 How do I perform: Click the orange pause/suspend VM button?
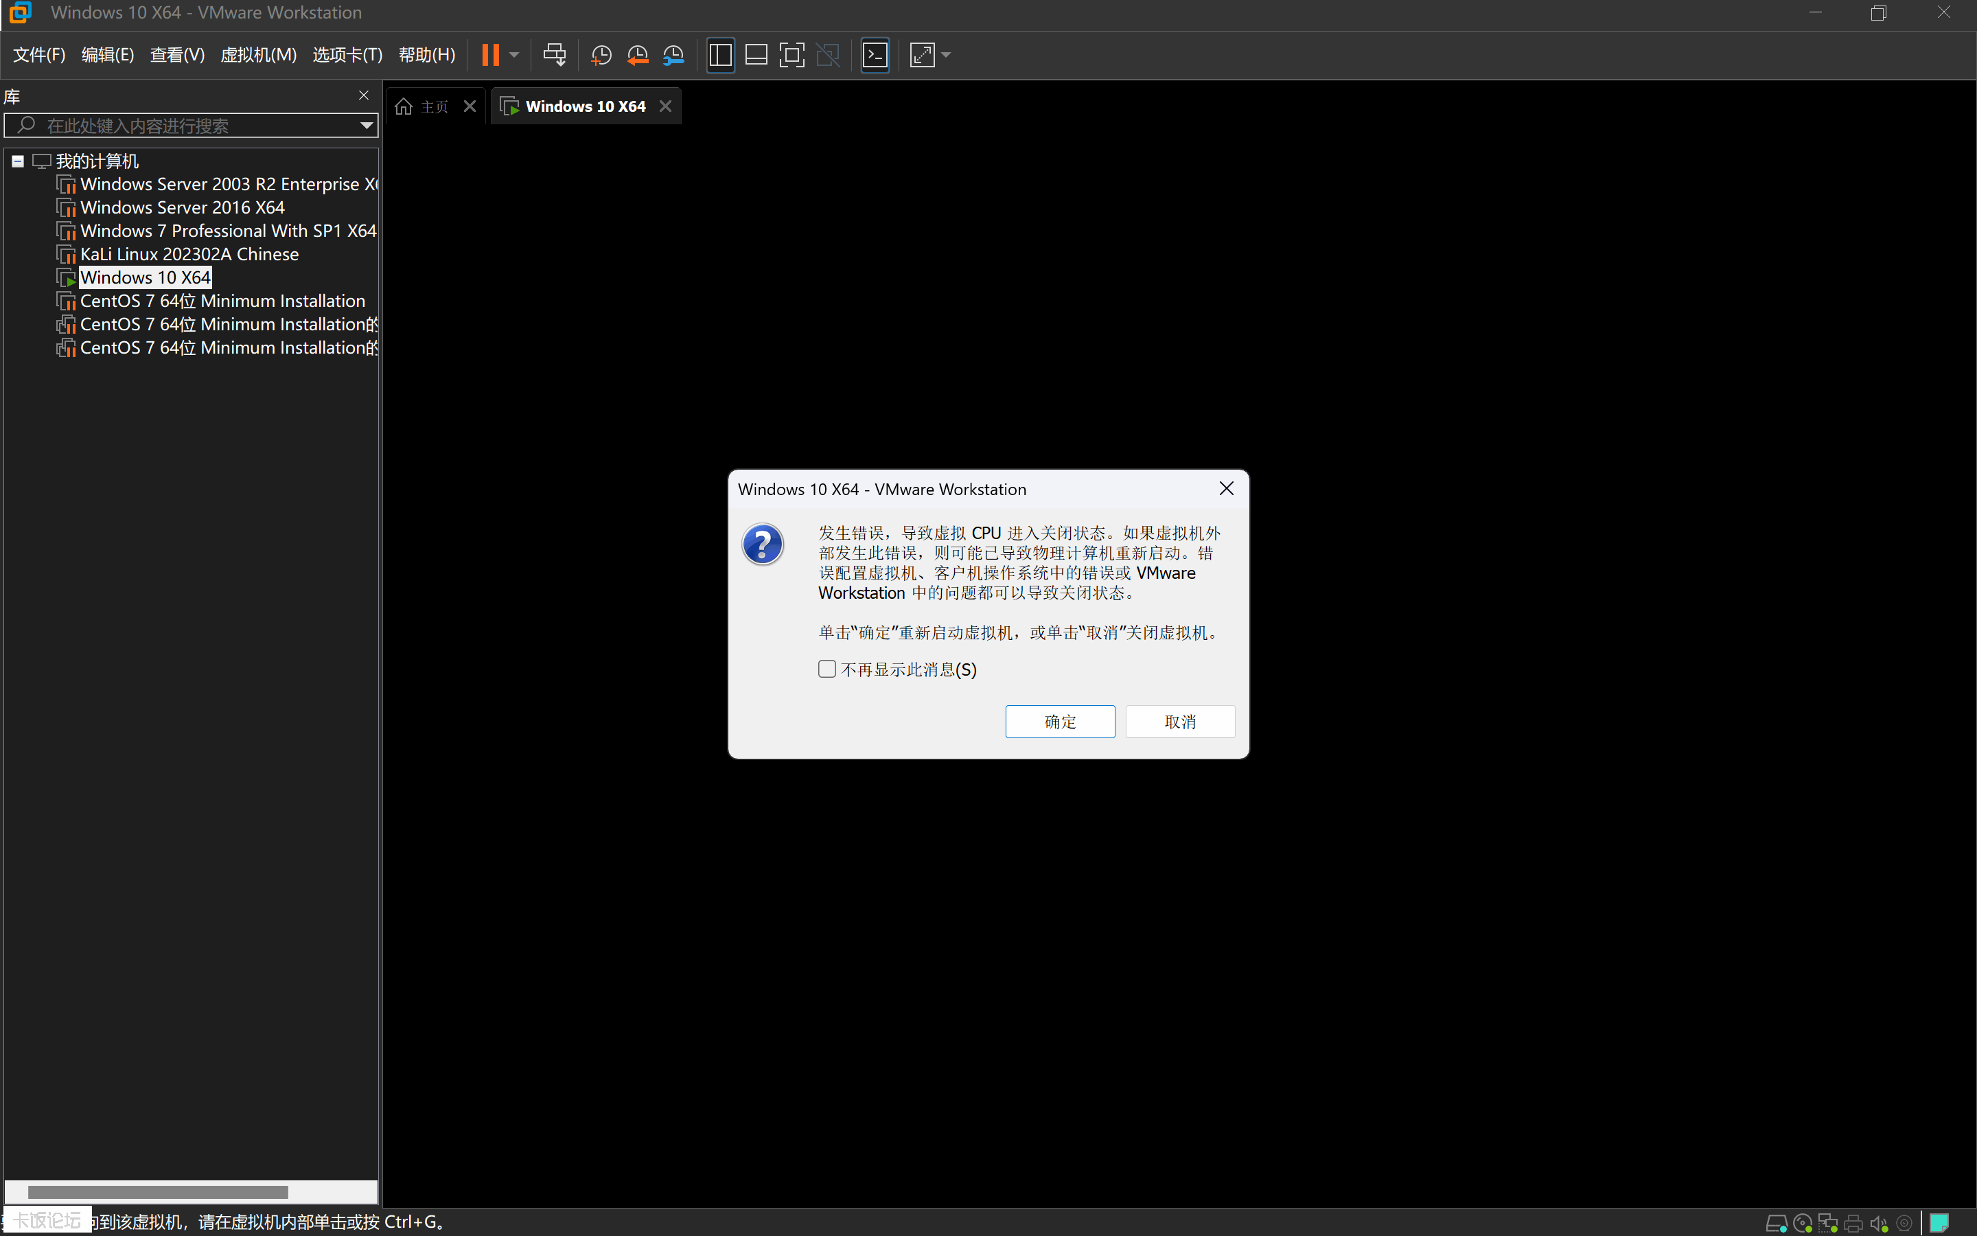point(490,55)
